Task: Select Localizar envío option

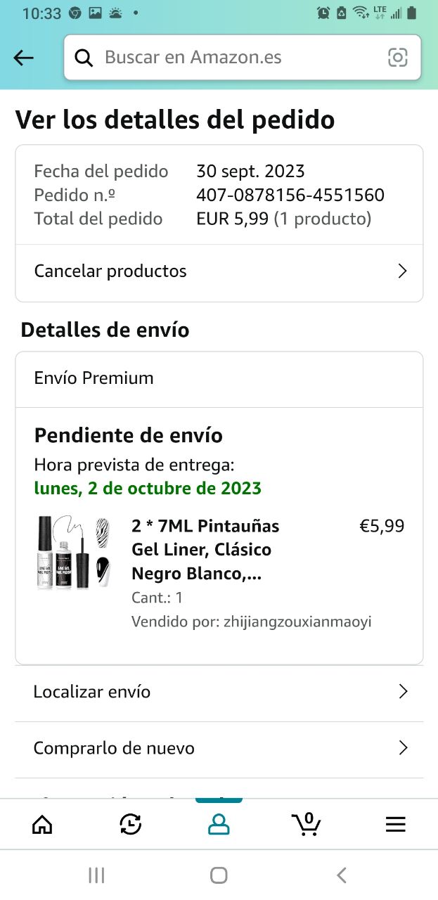Action: (x=92, y=692)
